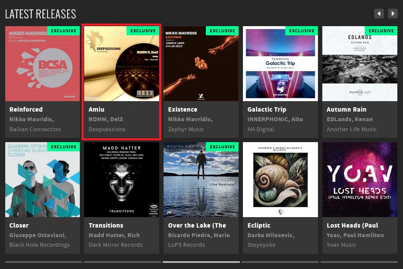Image resolution: width=403 pixels, height=269 pixels.
Task: View artists Ricardo Piedra, Mario
Action: pos(199,235)
